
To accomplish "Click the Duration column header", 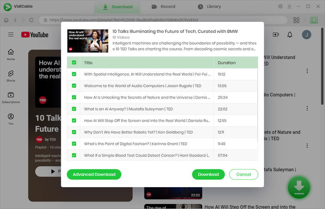I will 236,63.
